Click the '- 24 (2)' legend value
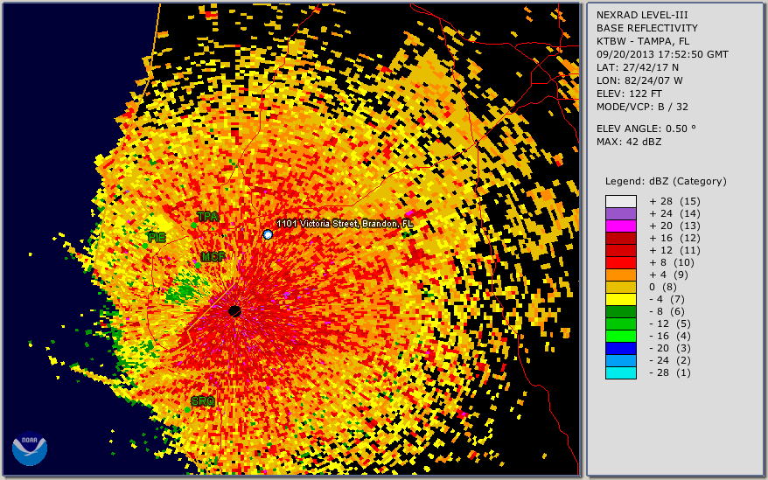The image size is (768, 480). [x=670, y=360]
